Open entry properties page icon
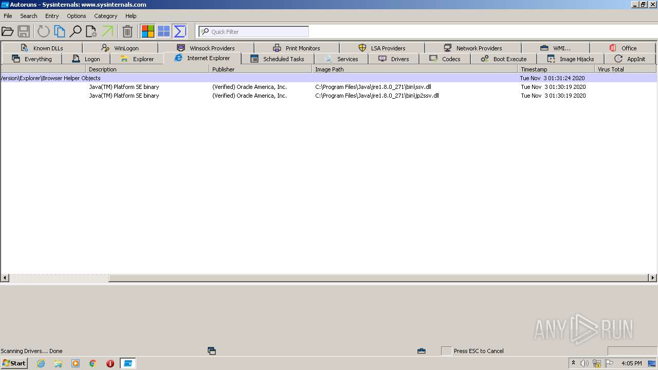Screen dimensions: 658x370 coord(92,31)
